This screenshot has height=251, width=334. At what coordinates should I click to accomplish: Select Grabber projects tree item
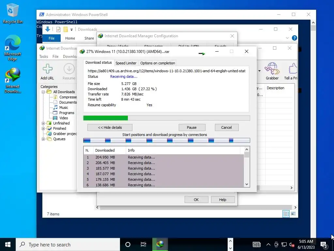click(x=62, y=134)
